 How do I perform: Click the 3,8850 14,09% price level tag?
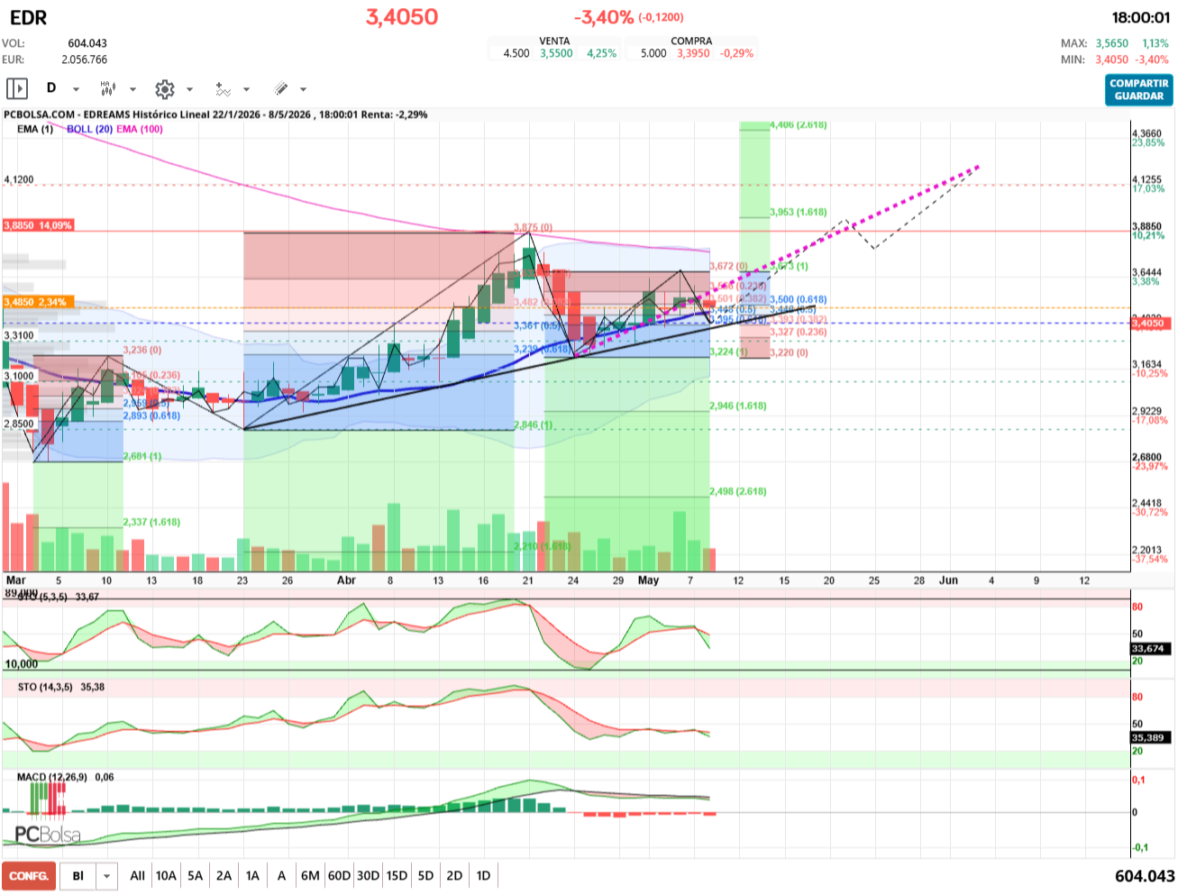pyautogui.click(x=38, y=225)
